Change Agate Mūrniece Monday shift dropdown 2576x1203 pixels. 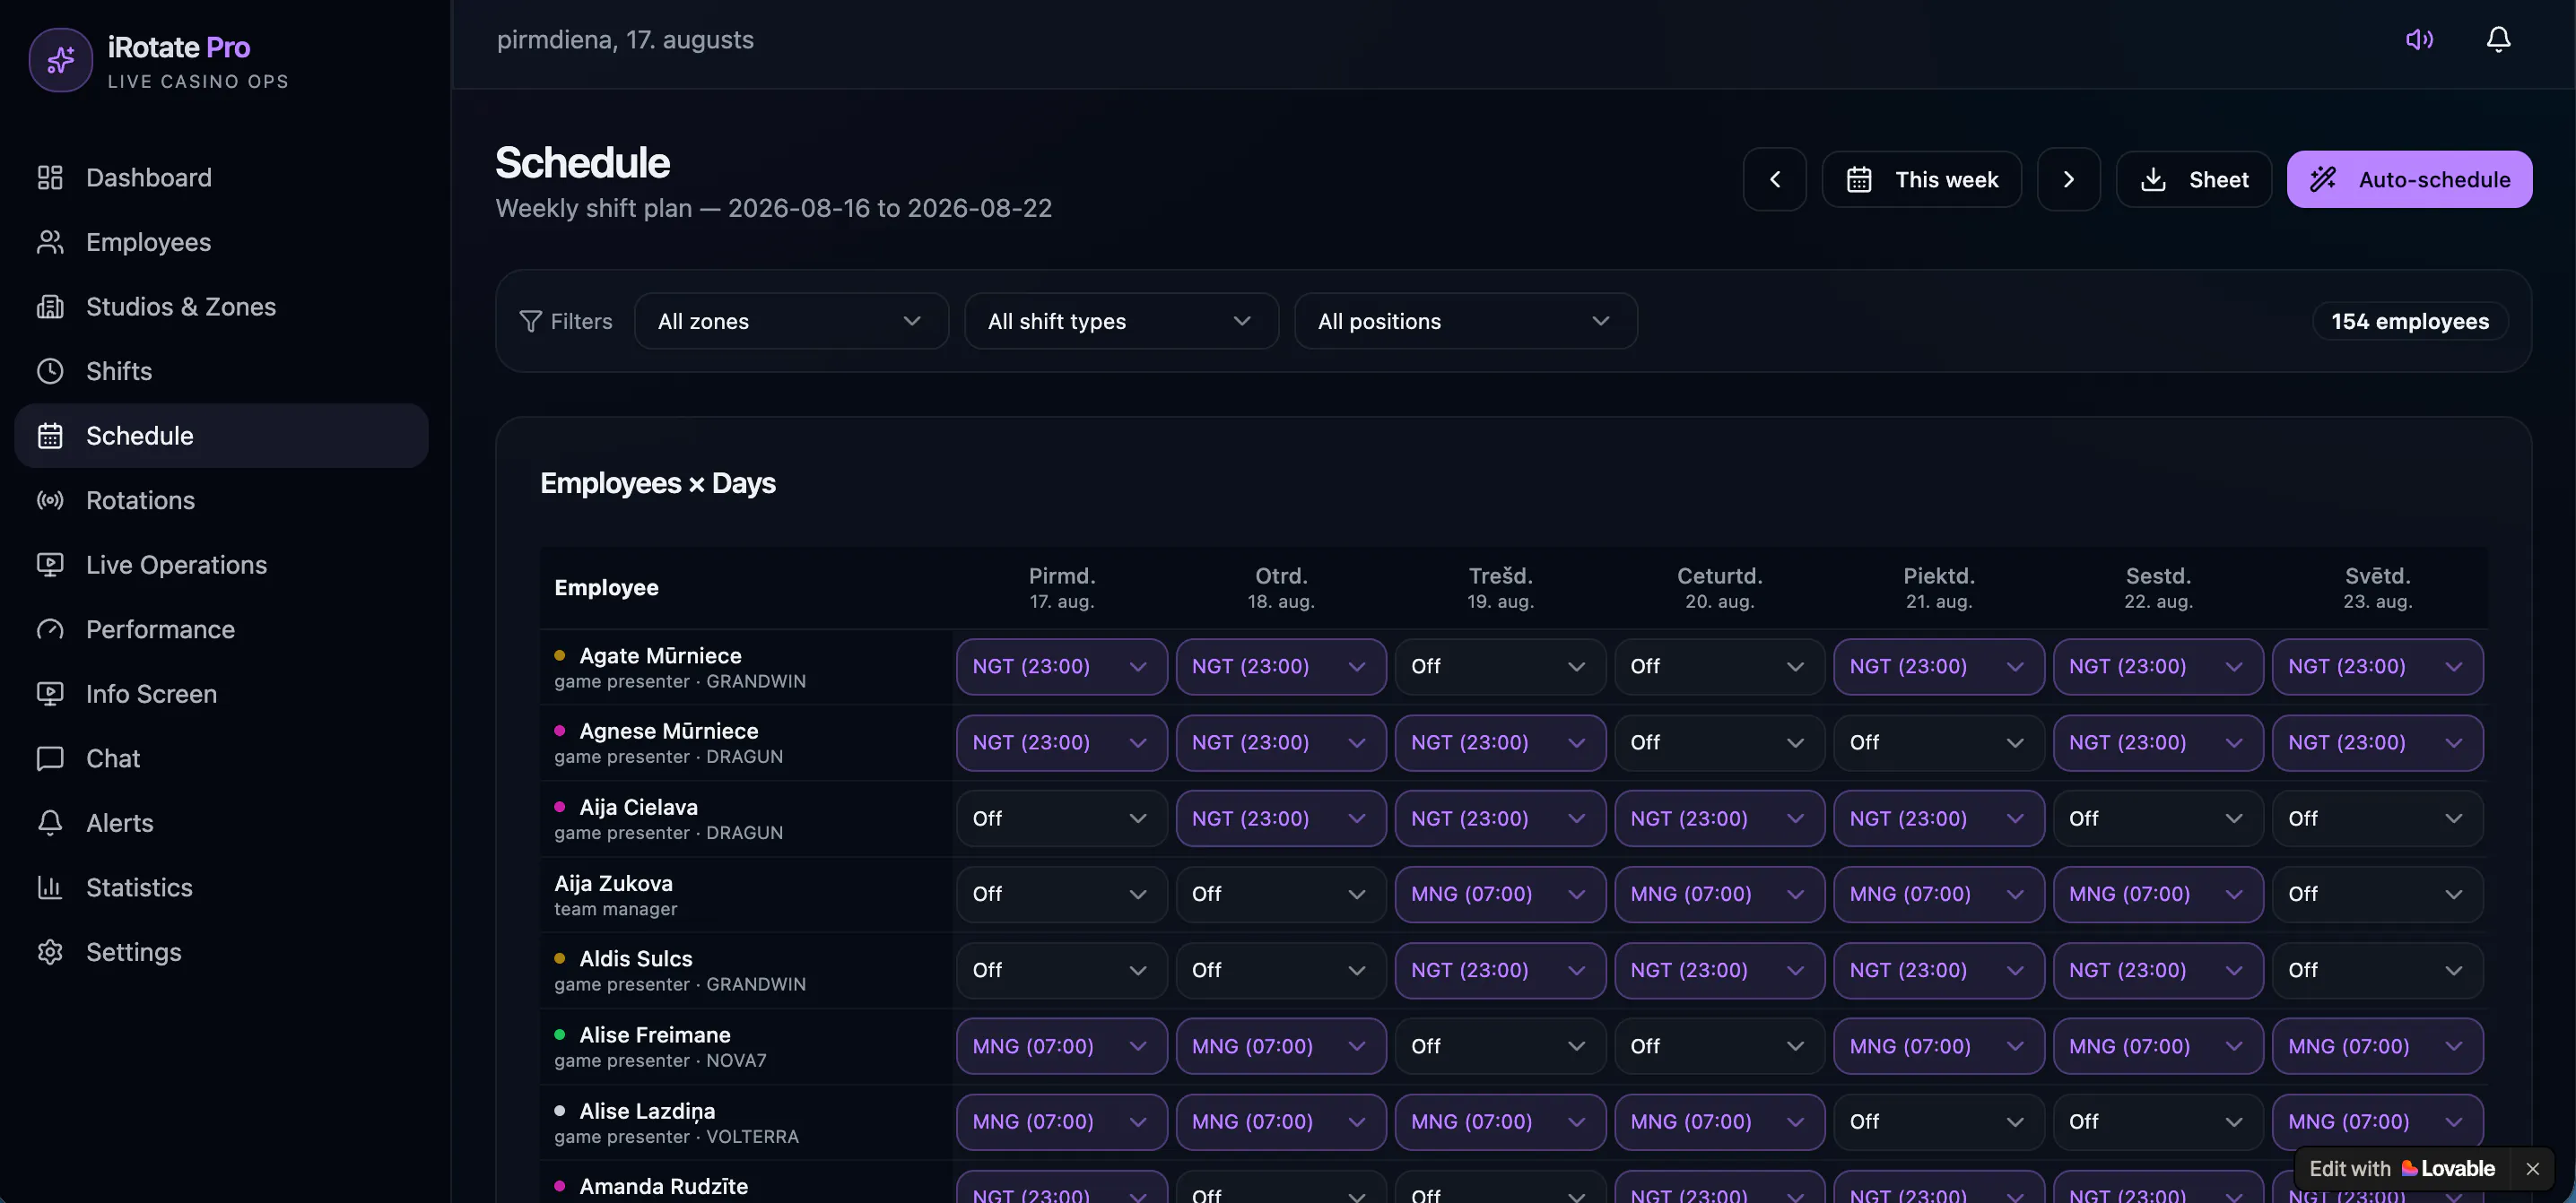1061,666
